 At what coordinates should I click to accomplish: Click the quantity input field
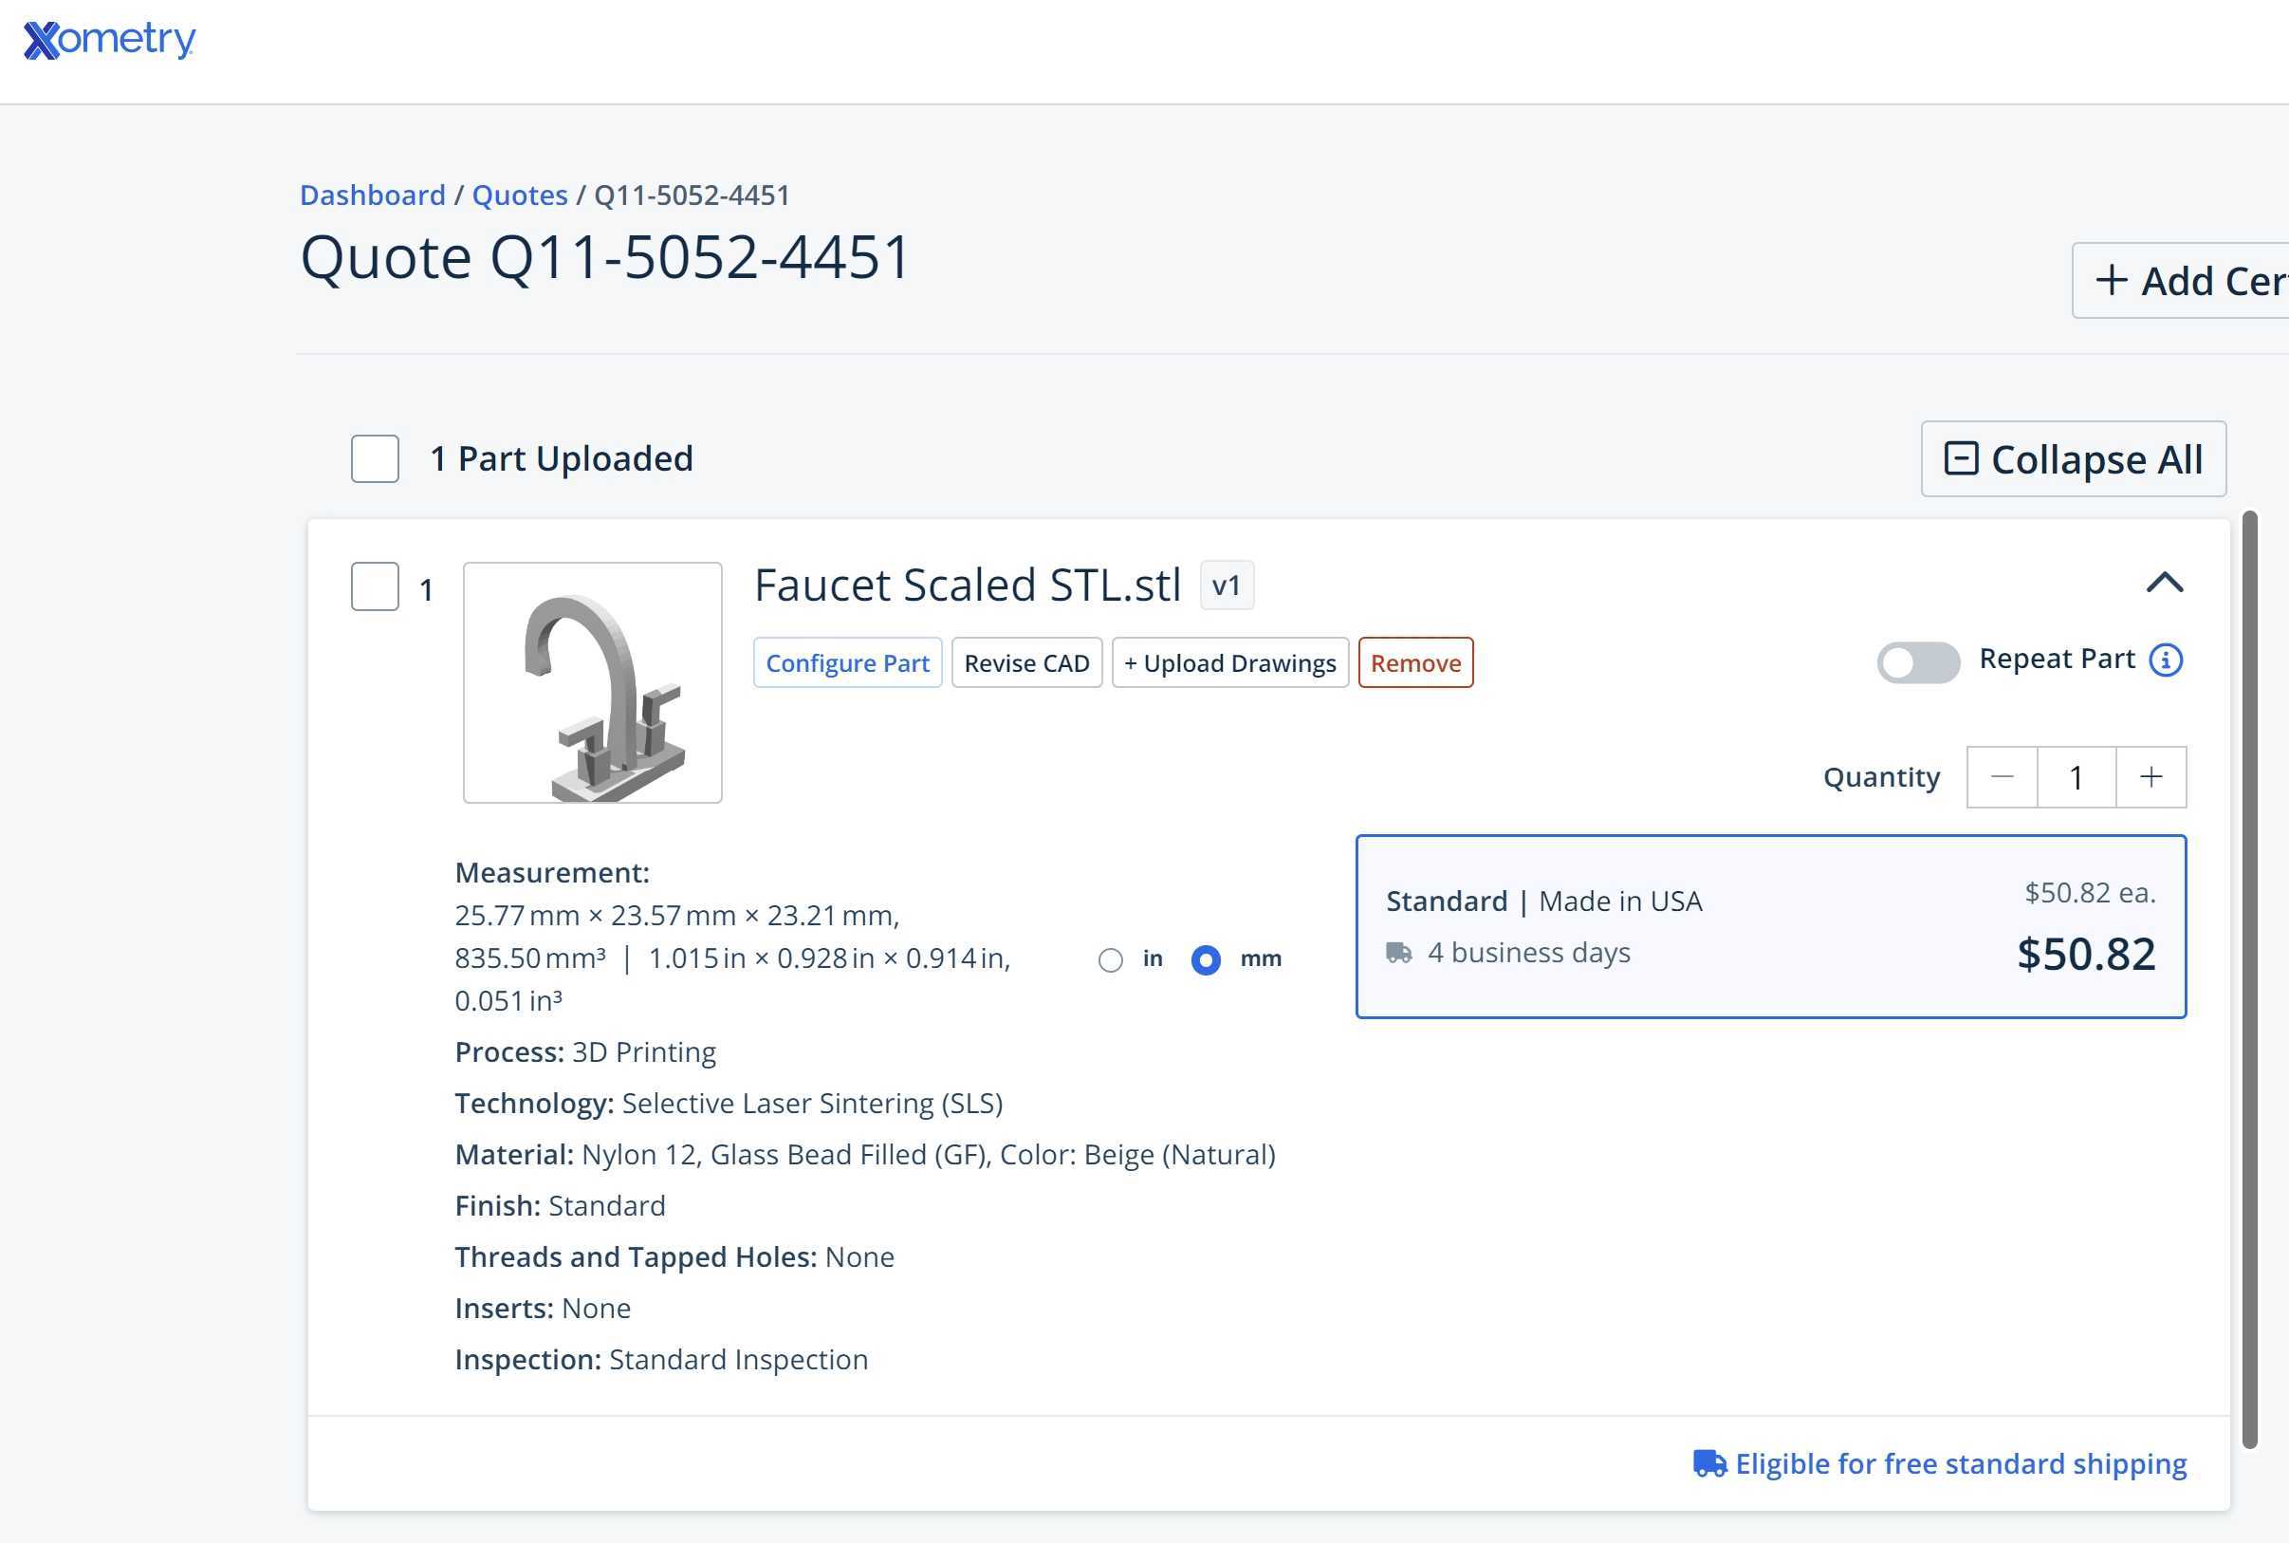click(2077, 777)
